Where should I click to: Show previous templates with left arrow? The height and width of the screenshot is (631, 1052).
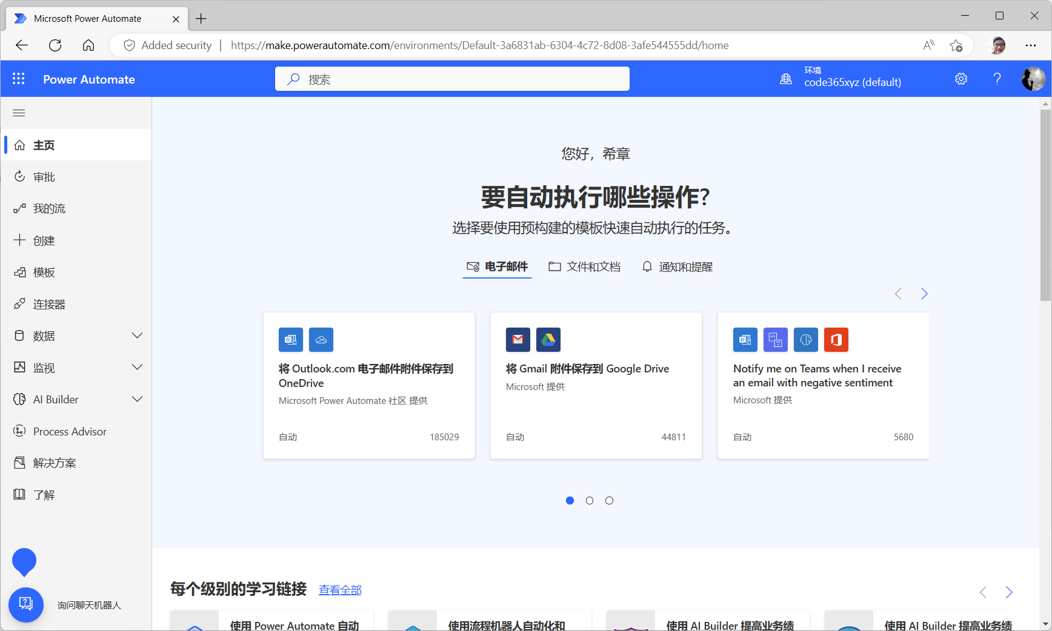(898, 294)
